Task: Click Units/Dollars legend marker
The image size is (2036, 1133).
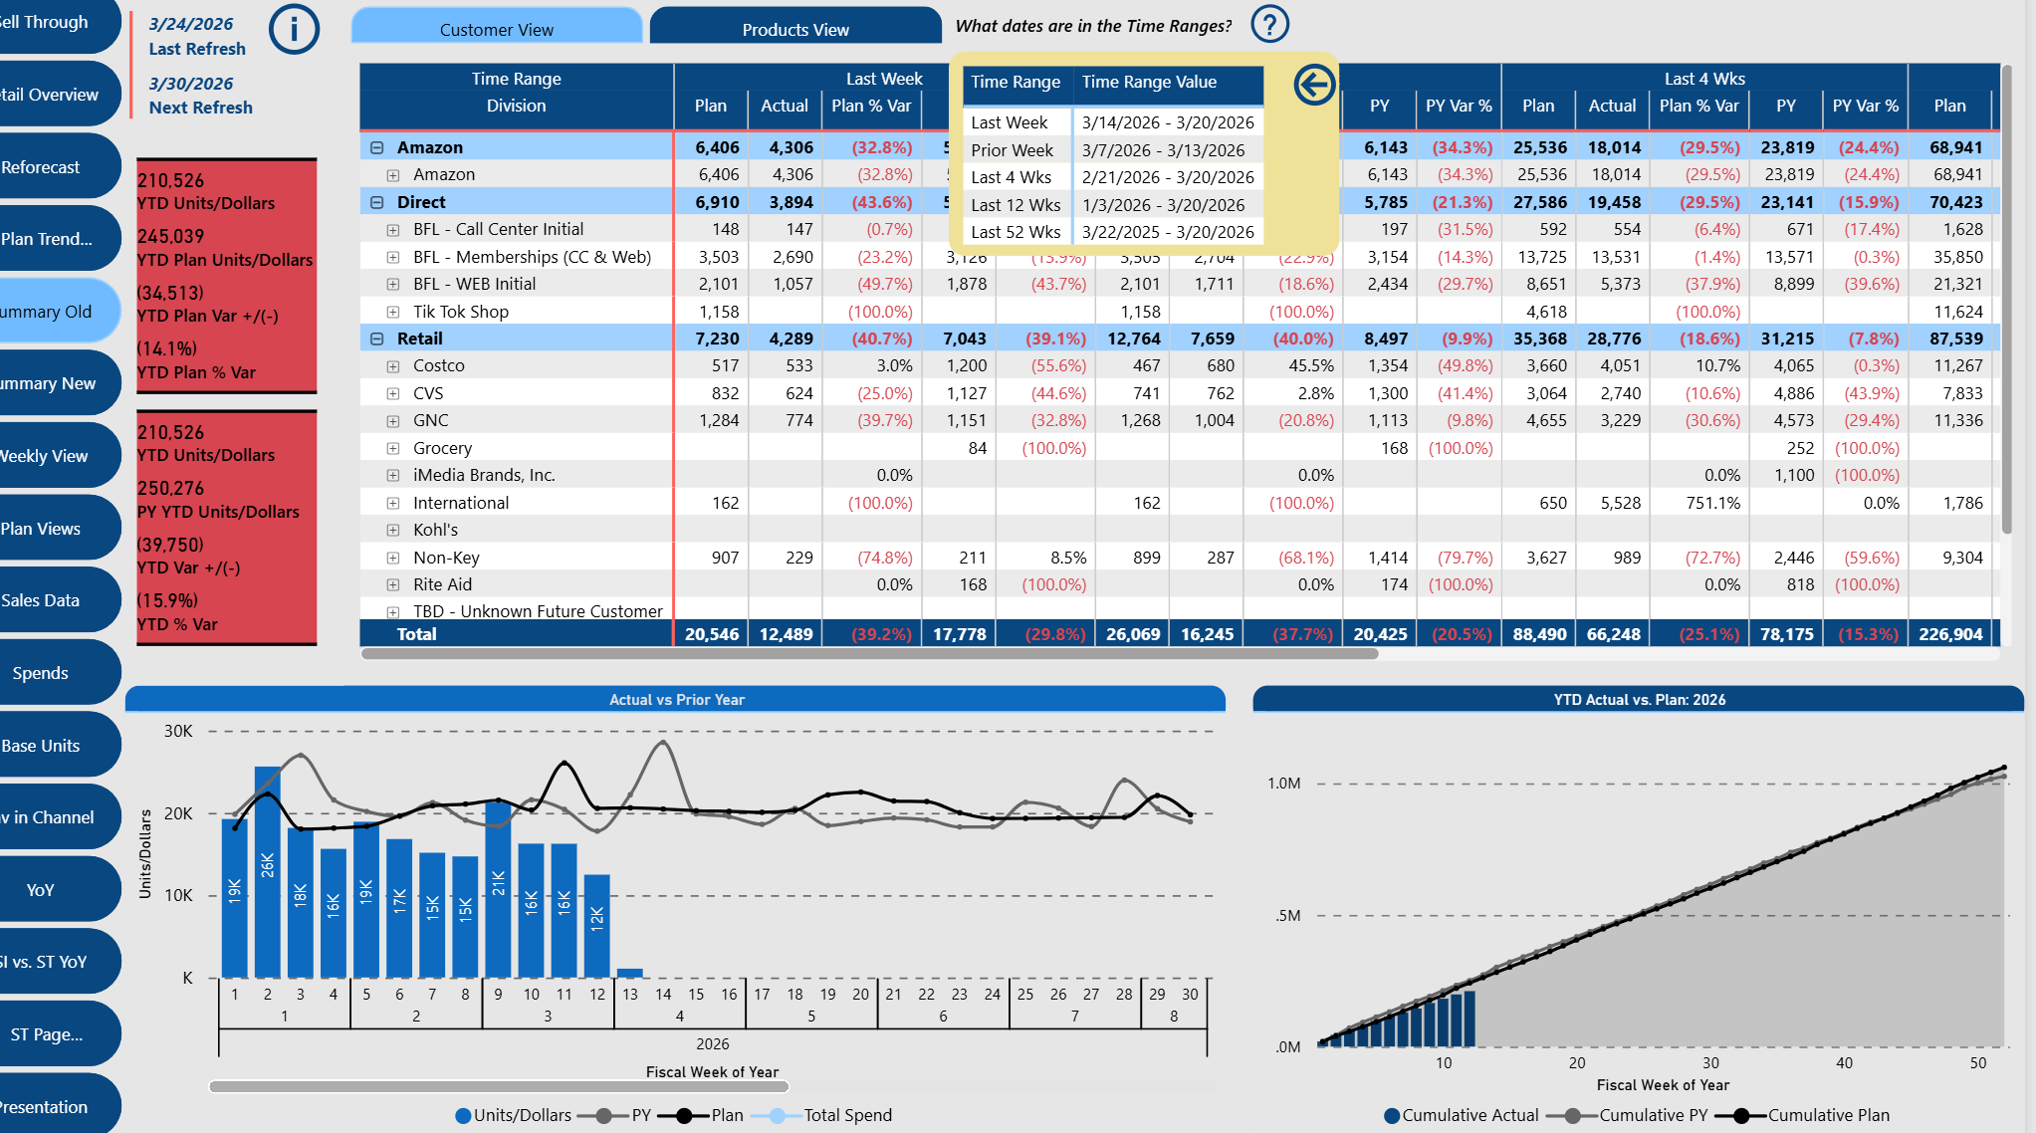Action: click(x=463, y=1115)
